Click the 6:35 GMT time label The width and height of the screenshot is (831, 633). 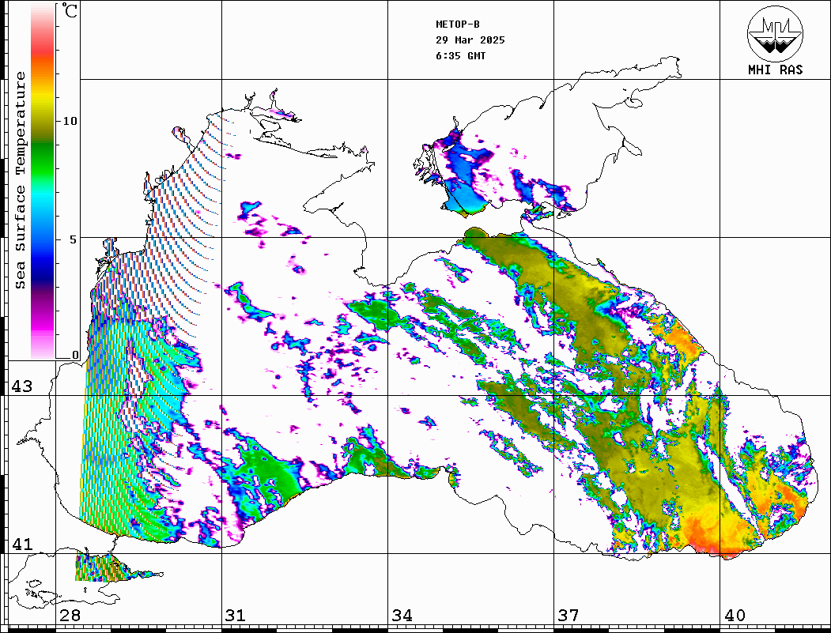tap(460, 56)
